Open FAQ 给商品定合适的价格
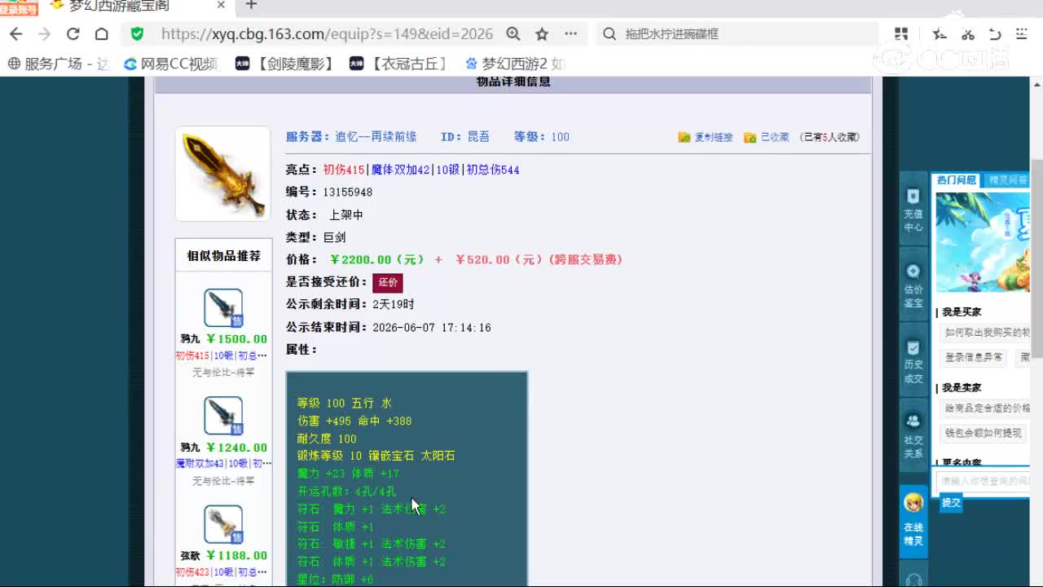1043x587 pixels. coord(985,408)
